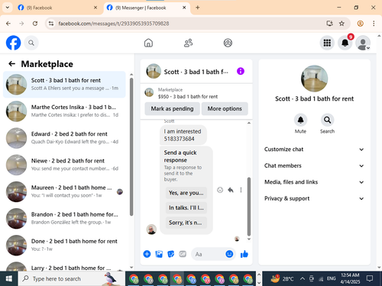Click Scott's large profile picture in details panel
The width and height of the screenshot is (382, 286).
[314, 79]
